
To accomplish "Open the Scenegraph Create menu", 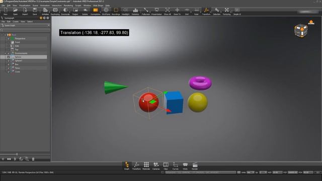I will pyautogui.click(x=16, y=22).
